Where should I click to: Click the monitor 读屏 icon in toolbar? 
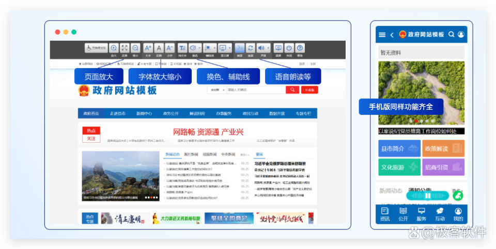[x=278, y=48]
